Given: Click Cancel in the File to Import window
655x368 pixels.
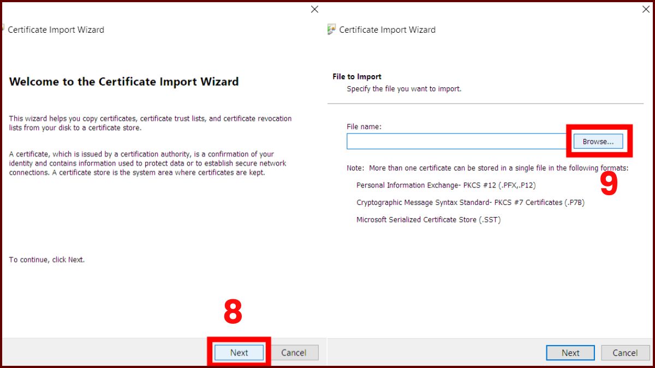Looking at the screenshot, I should (625, 353).
